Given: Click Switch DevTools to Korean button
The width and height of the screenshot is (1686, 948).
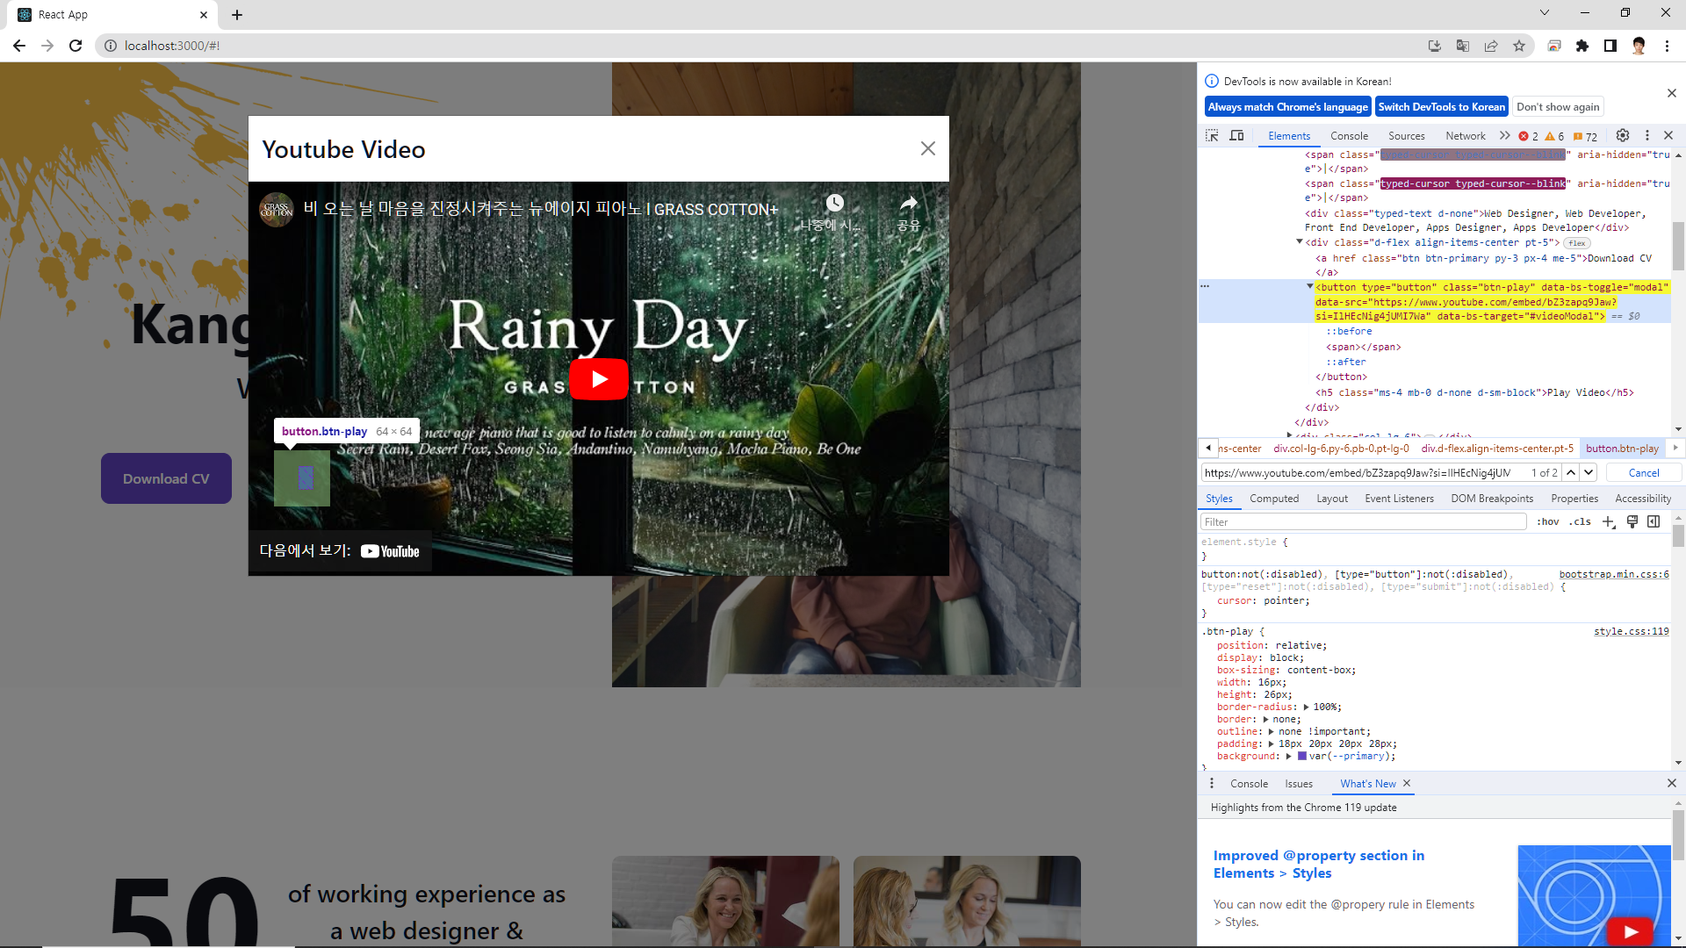Looking at the screenshot, I should tap(1441, 107).
